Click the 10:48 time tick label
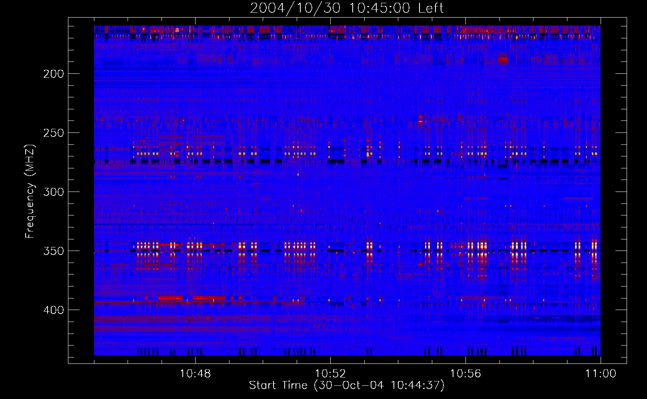This screenshot has width=647, height=399. point(195,373)
